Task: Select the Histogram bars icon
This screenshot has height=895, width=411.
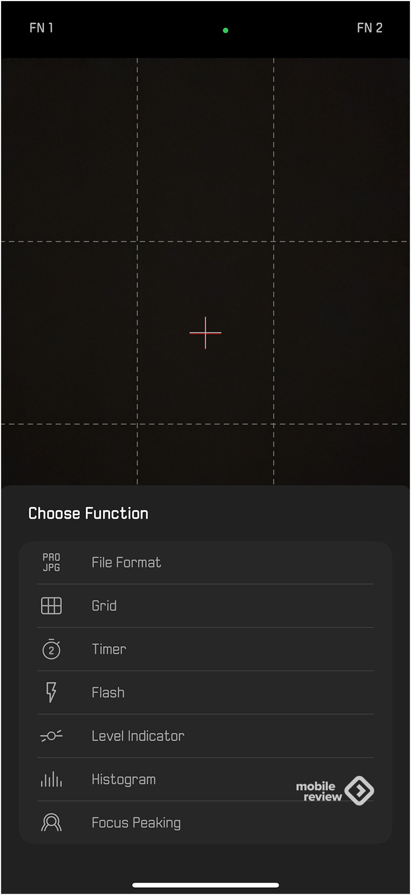Action: pyautogui.click(x=51, y=779)
